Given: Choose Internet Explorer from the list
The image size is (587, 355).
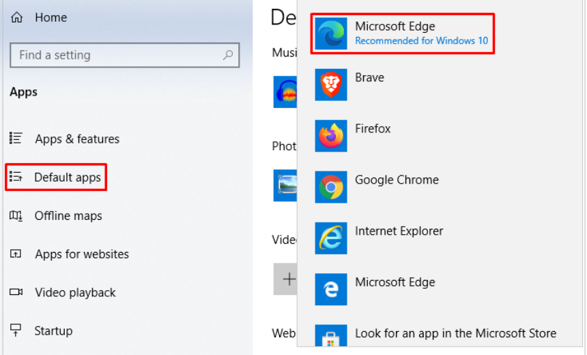Looking at the screenshot, I should 399,231.
